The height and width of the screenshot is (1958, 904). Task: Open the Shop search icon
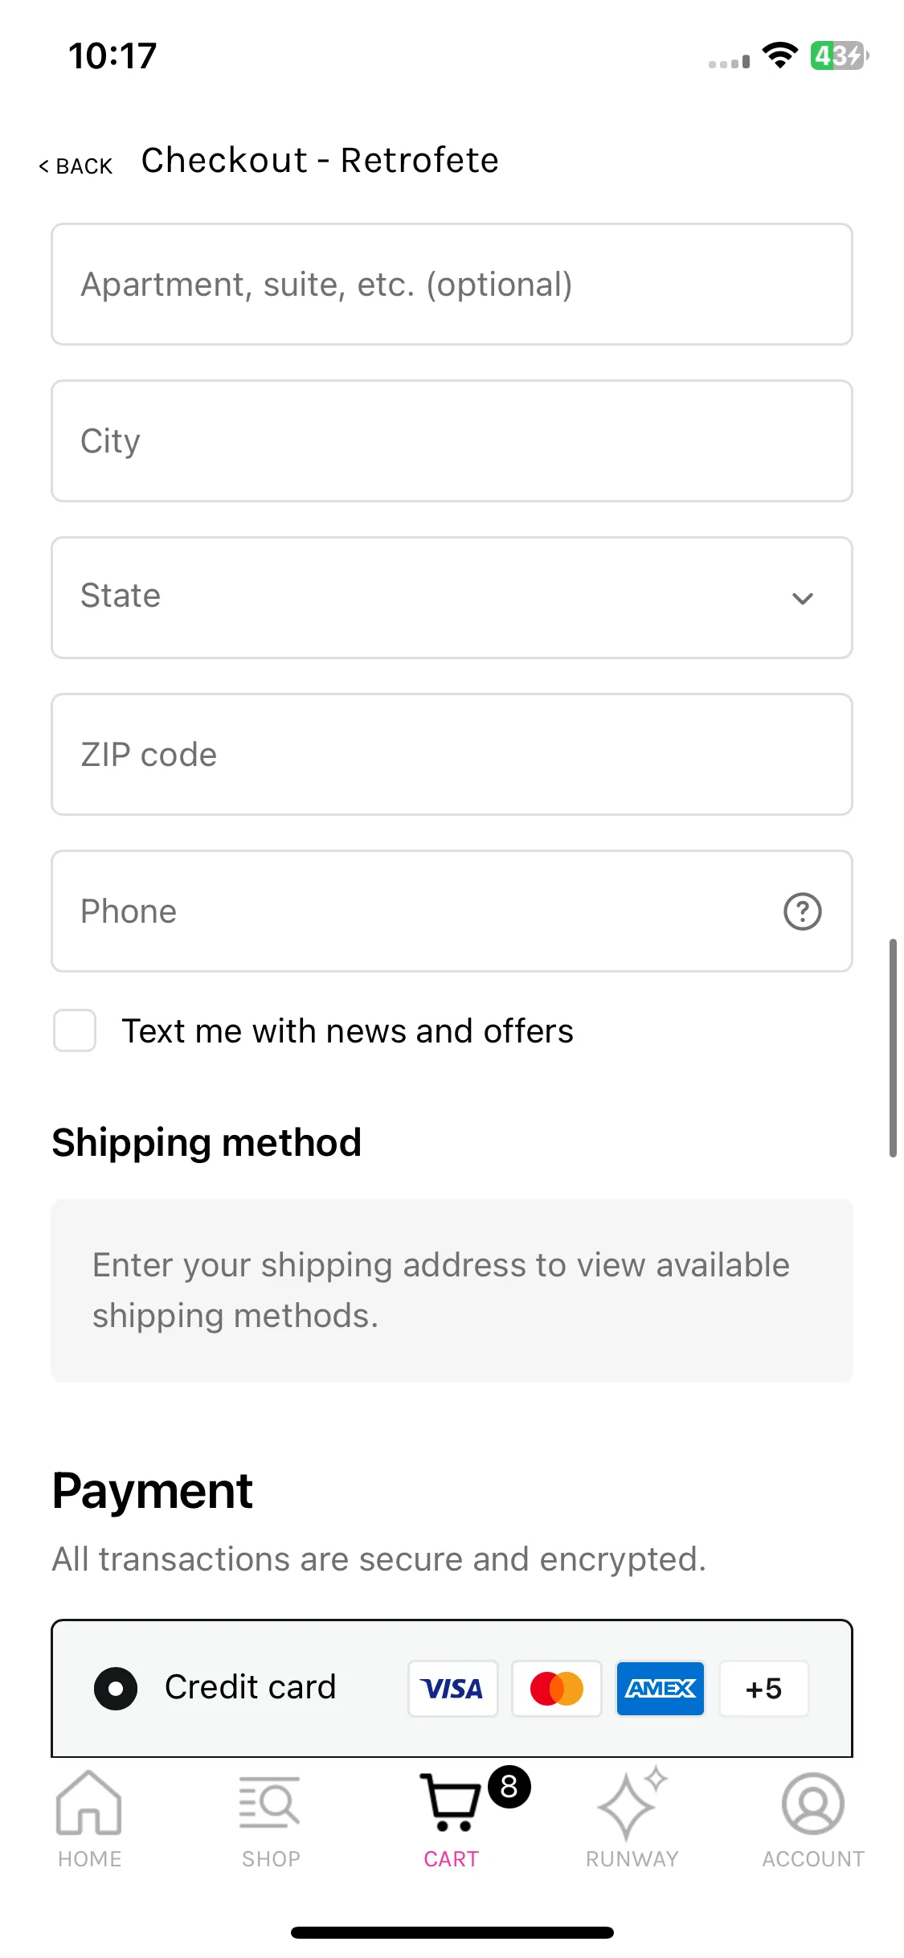[270, 1803]
